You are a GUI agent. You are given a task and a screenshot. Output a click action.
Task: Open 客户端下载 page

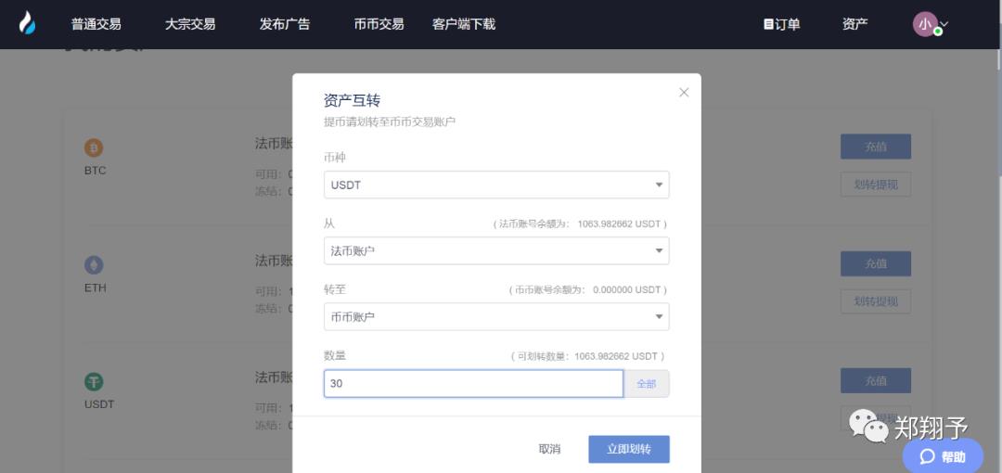point(464,24)
